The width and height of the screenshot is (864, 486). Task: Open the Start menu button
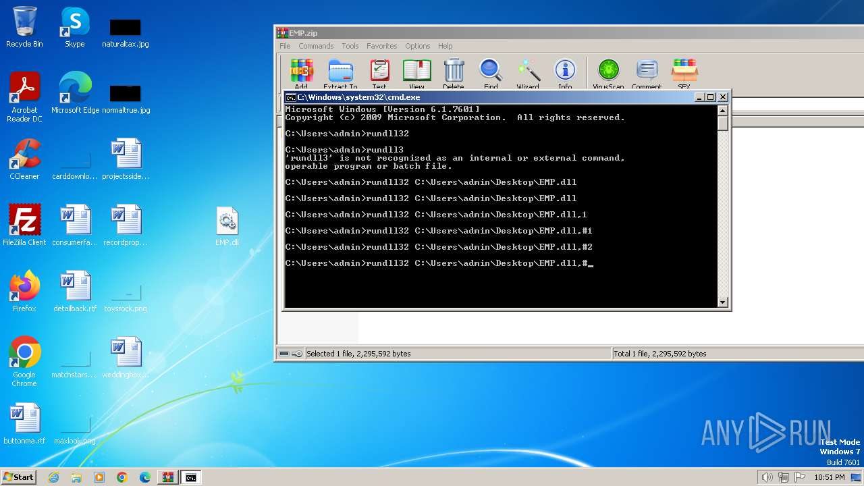click(x=18, y=477)
